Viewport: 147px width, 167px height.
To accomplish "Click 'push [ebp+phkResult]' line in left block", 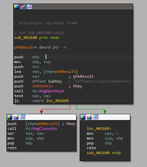I will click(x=33, y=124).
